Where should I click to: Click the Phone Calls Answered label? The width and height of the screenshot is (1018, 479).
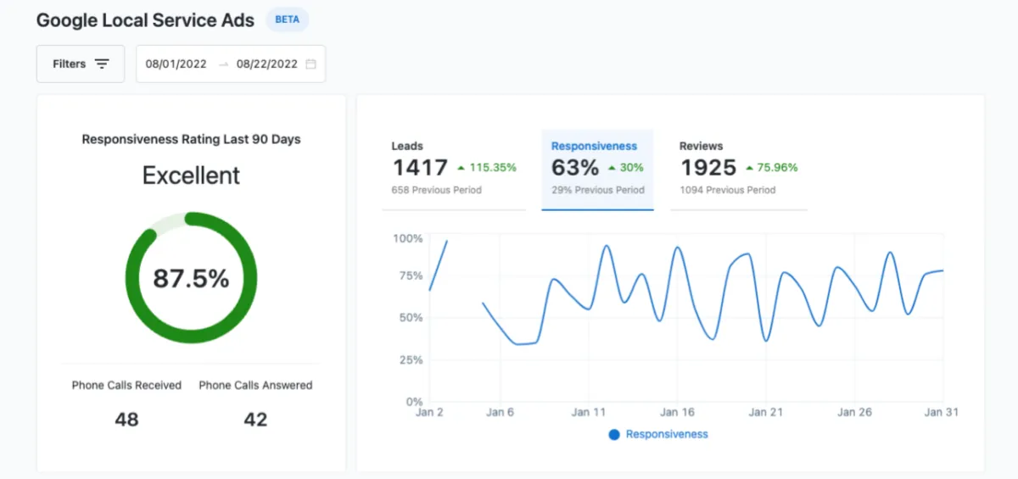coord(255,385)
